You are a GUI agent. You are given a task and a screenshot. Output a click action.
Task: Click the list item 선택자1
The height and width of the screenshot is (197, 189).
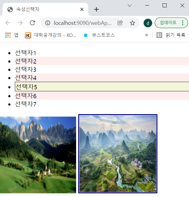point(102,53)
